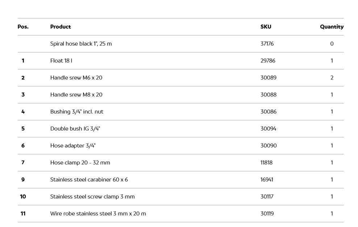
Task: Select Spiral hose black 1", 25 m
Action: coord(81,44)
